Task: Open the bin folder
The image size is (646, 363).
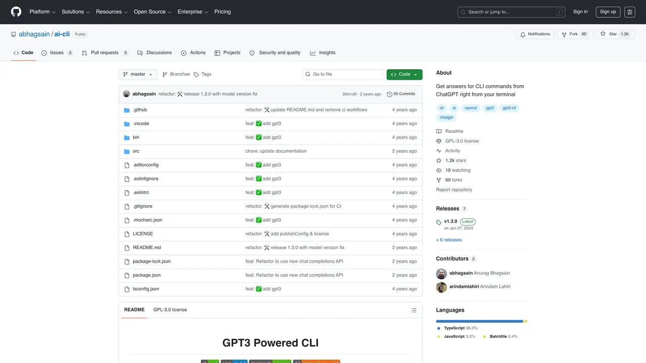Action: 136,137
